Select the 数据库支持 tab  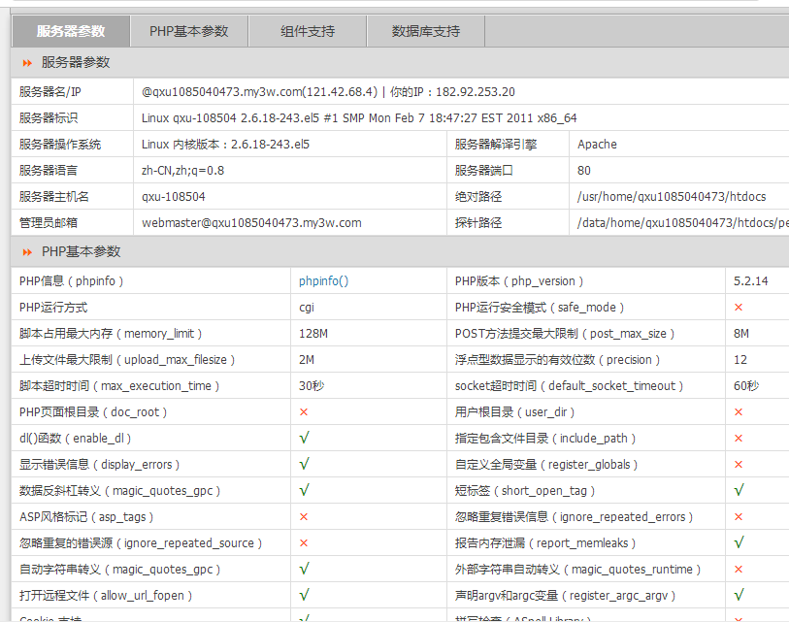point(425,31)
